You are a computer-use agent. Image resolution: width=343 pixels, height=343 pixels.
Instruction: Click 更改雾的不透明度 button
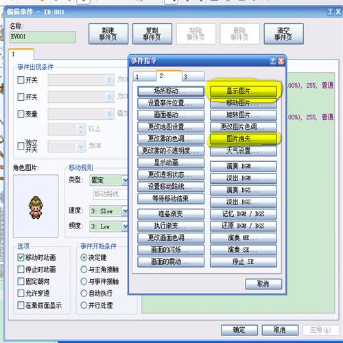click(x=171, y=151)
